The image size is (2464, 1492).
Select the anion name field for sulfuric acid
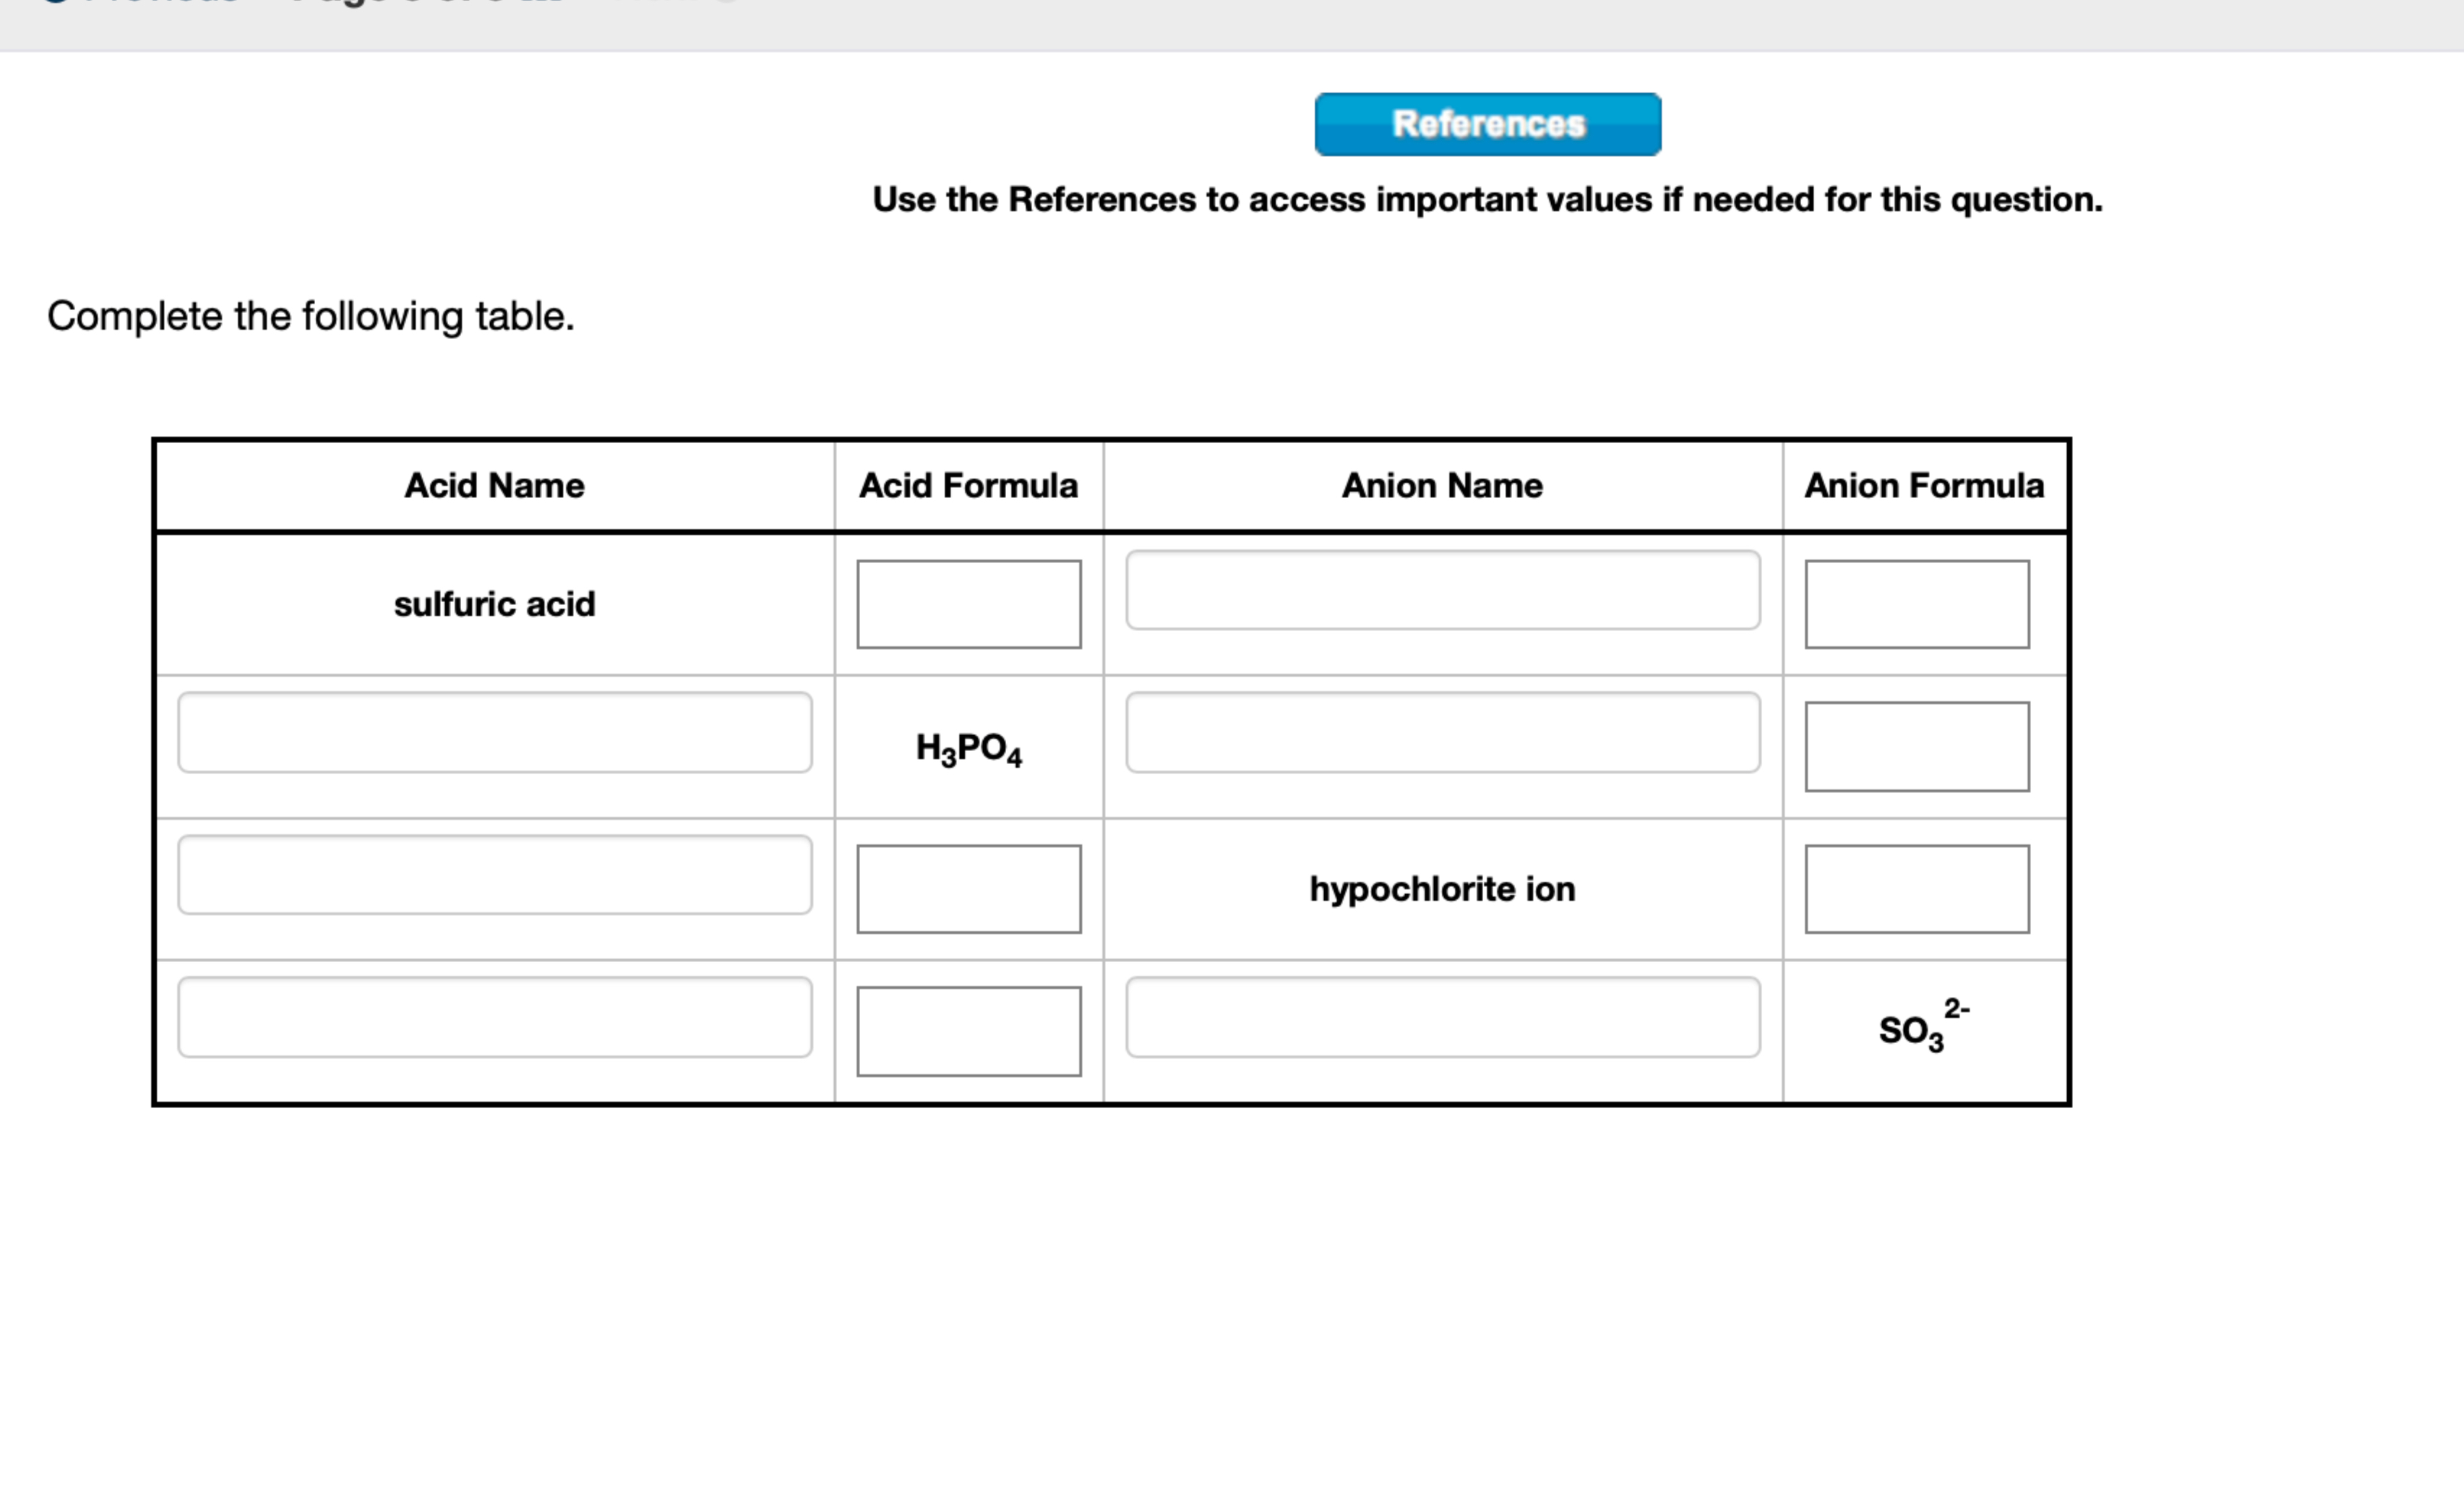[1443, 592]
